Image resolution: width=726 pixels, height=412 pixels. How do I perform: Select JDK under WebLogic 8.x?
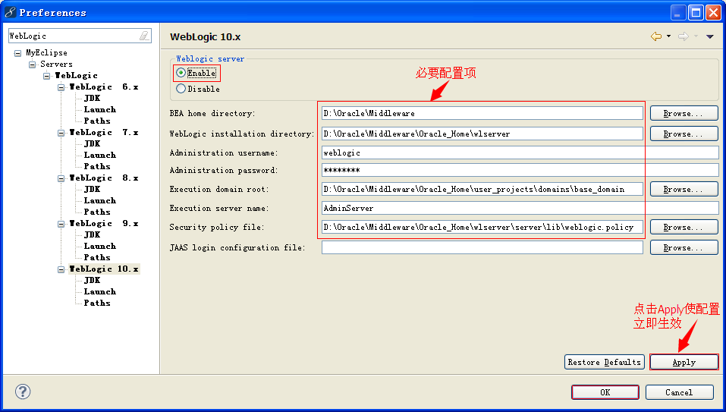pyautogui.click(x=92, y=189)
